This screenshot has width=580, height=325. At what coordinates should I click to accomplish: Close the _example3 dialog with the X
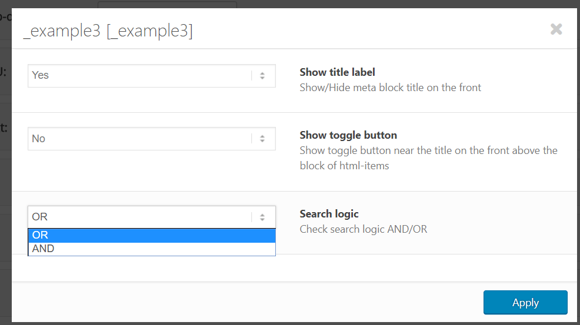[556, 29]
